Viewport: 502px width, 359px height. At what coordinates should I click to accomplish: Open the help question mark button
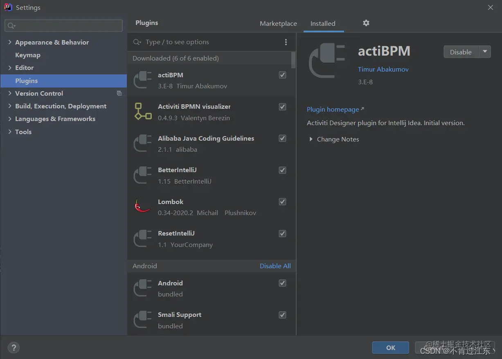click(14, 348)
